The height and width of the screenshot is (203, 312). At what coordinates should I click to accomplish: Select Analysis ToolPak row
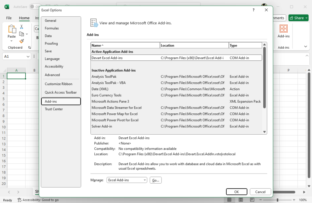[176, 76]
